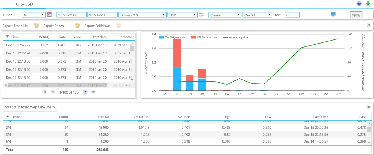Open the calendar date picker icon
Screen dimensions: 374x155
coord(50,14)
